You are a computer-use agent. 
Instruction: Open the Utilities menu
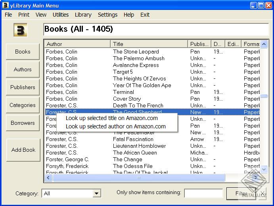coord(61,15)
